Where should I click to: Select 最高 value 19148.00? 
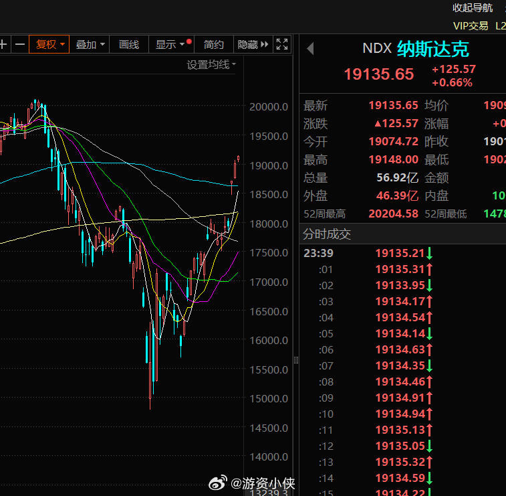point(394,159)
